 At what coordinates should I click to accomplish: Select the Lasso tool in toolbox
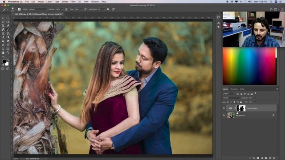point(3,22)
